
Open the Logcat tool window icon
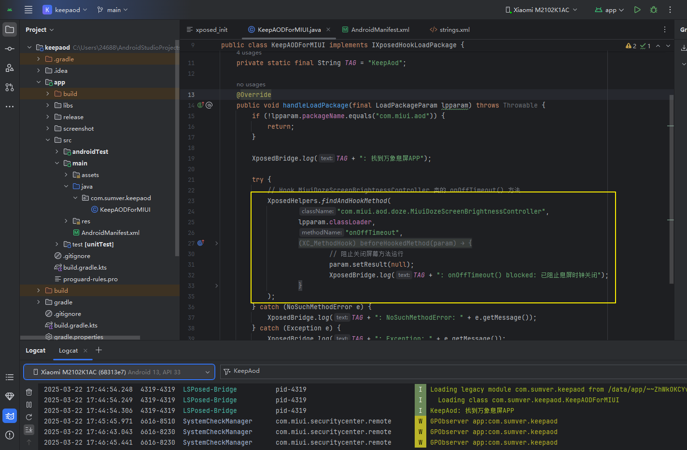(x=10, y=416)
